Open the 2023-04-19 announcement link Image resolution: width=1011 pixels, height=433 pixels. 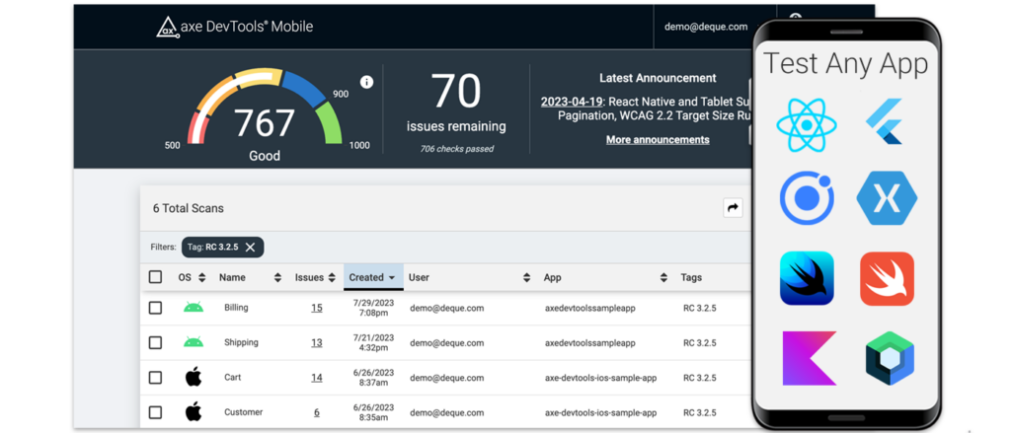tap(572, 102)
